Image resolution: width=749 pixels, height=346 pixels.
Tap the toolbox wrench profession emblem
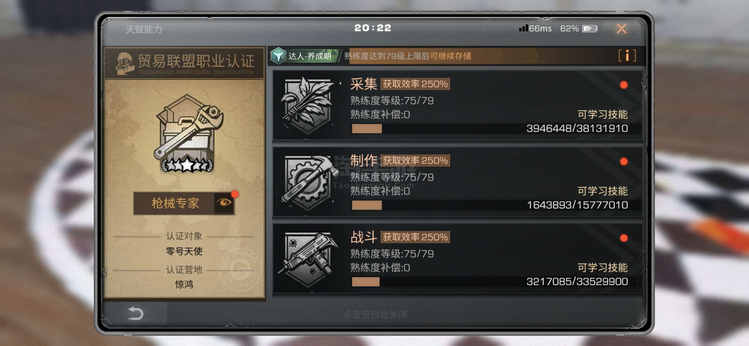click(x=188, y=134)
